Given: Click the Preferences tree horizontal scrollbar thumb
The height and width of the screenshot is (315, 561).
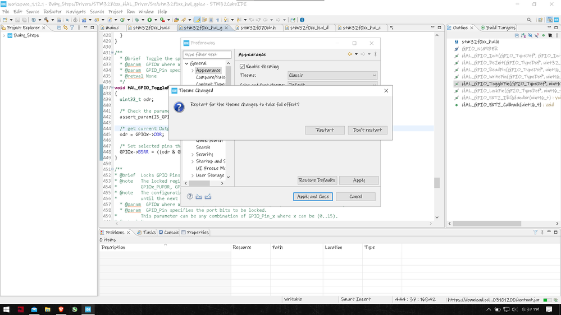Looking at the screenshot, I should point(199,183).
